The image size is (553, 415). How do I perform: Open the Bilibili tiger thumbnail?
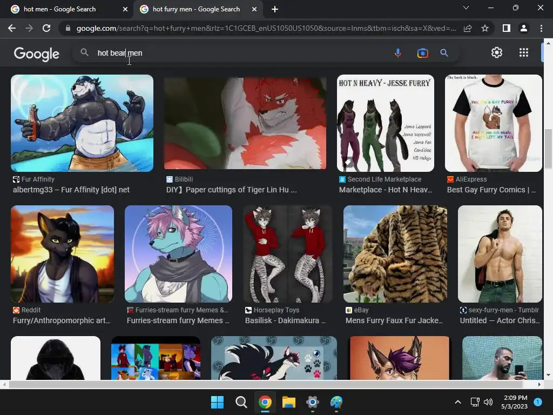245,123
